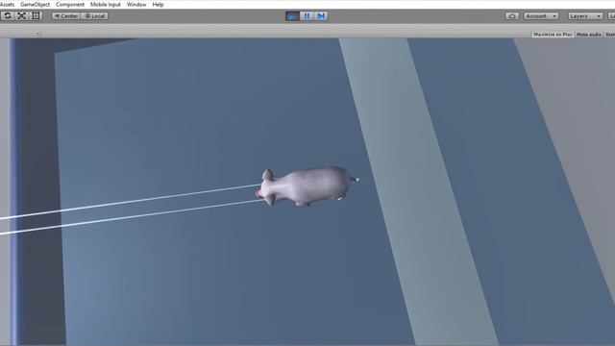Select the Rect transform tool icon
The width and height of the screenshot is (615, 346).
pyautogui.click(x=37, y=16)
